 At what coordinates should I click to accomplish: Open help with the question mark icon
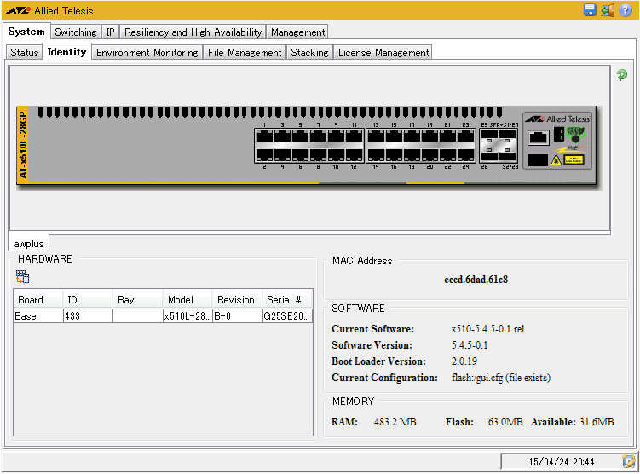coord(626,10)
